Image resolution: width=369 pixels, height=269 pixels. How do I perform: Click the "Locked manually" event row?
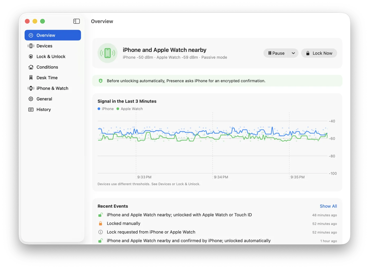point(217,223)
